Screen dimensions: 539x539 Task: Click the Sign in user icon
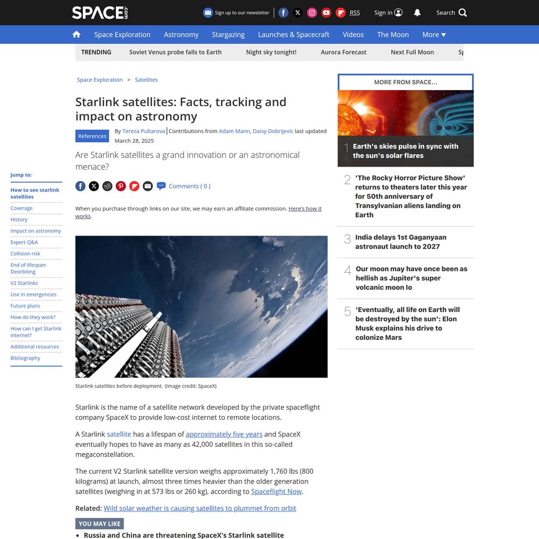click(x=398, y=13)
